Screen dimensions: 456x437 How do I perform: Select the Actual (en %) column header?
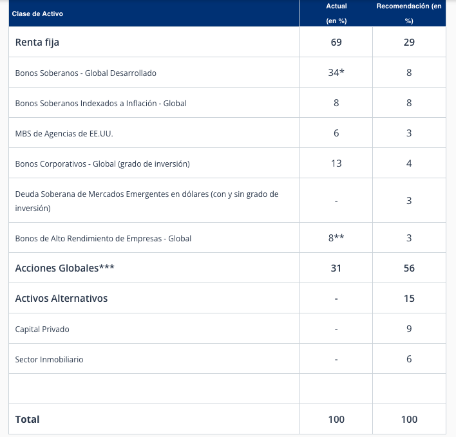click(336, 14)
